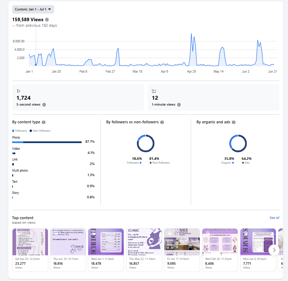Click the 1-minute views playlist icon
The width and height of the screenshot is (288, 281).
pyautogui.click(x=154, y=91)
